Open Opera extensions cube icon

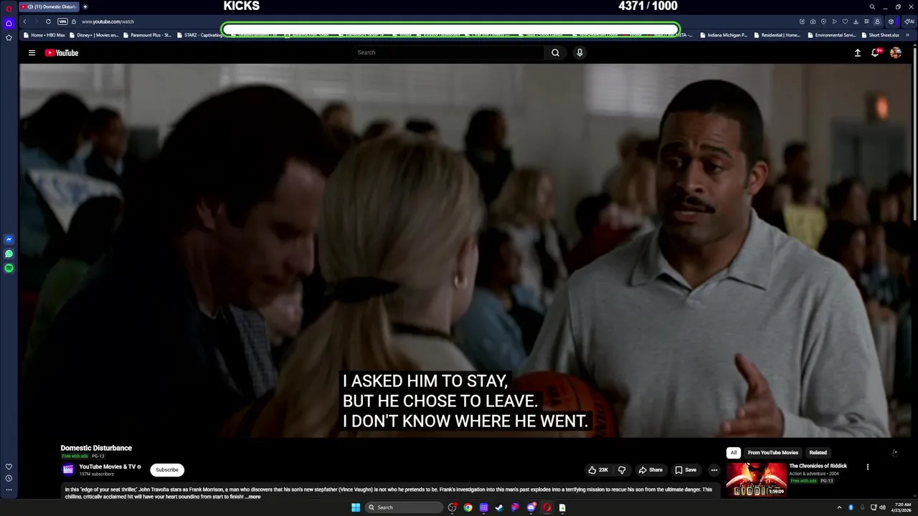point(891,21)
